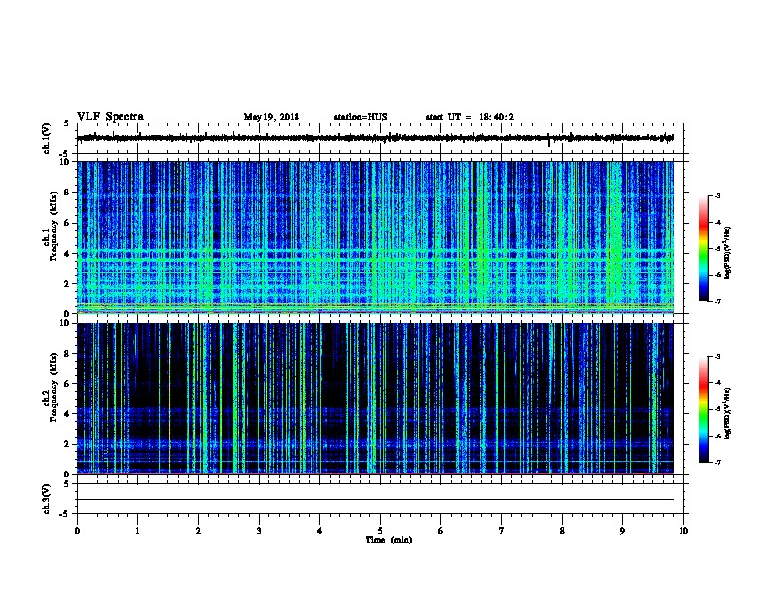Click inside the ch.2 spectrogram panel

[375, 399]
